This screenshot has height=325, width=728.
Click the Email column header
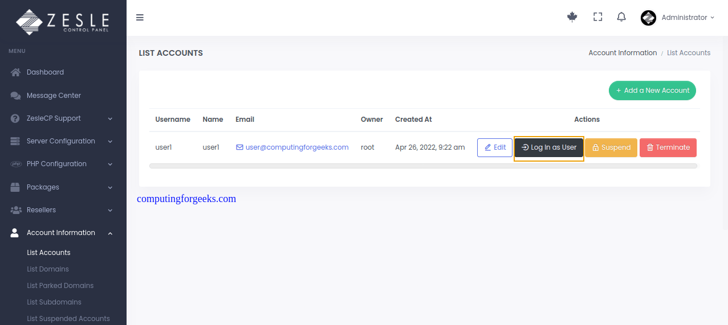[245, 120]
